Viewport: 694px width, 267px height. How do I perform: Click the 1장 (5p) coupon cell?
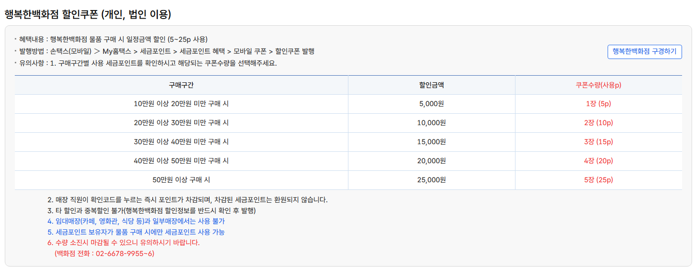tap(598, 104)
